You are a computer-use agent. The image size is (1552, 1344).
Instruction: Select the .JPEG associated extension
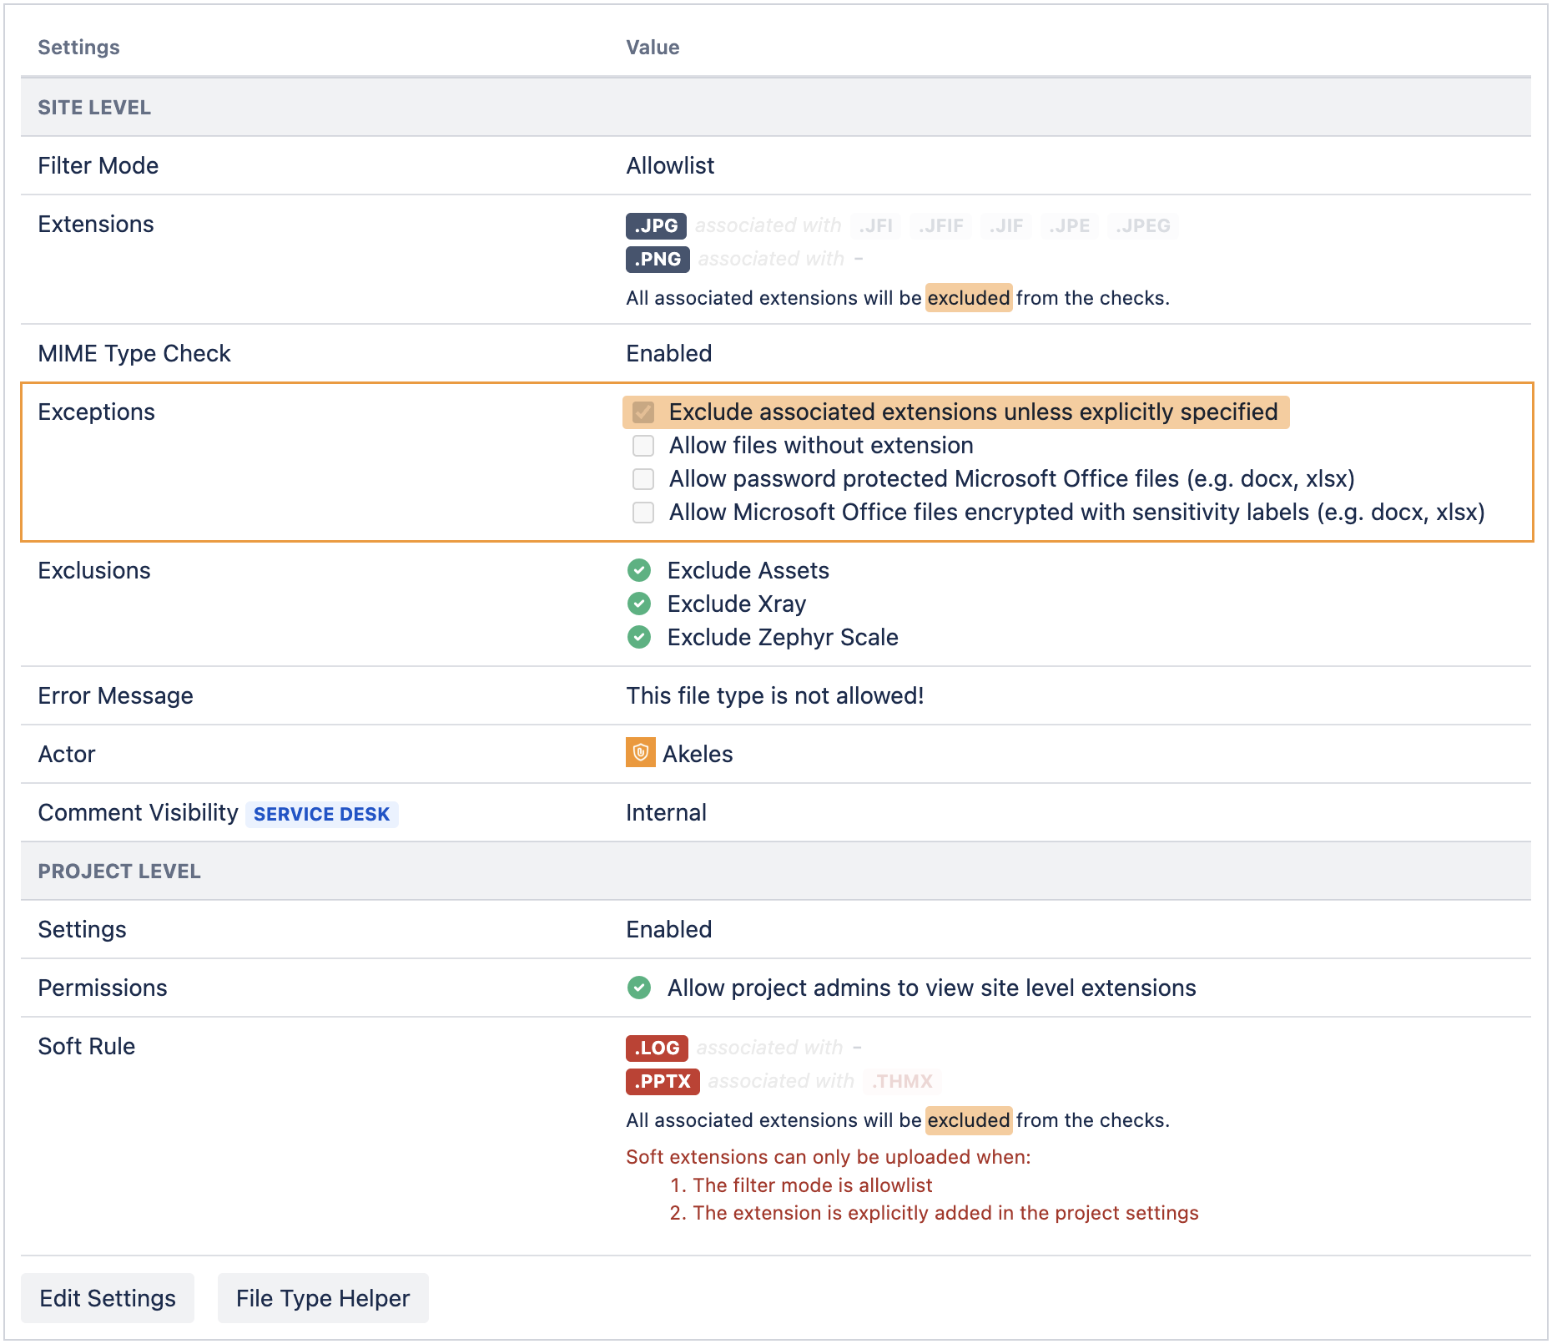[x=1143, y=225]
